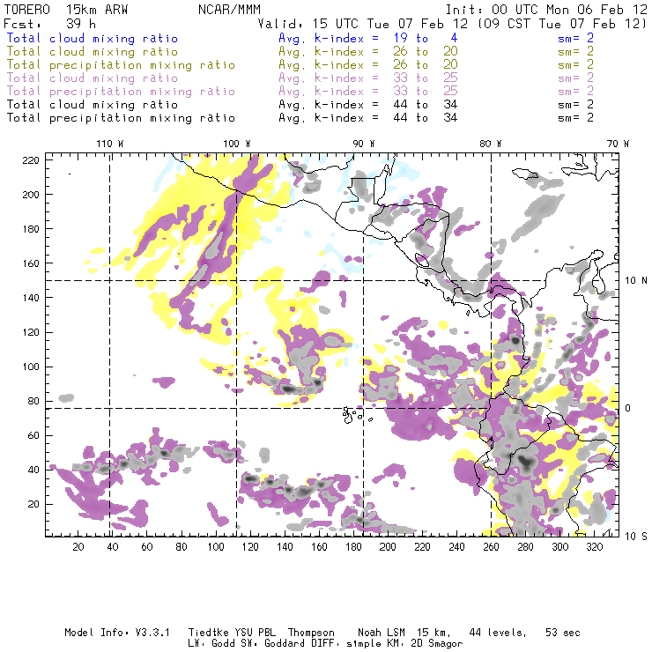
Task: Select "LW: Godd" in the footer line
Action: 211,644
